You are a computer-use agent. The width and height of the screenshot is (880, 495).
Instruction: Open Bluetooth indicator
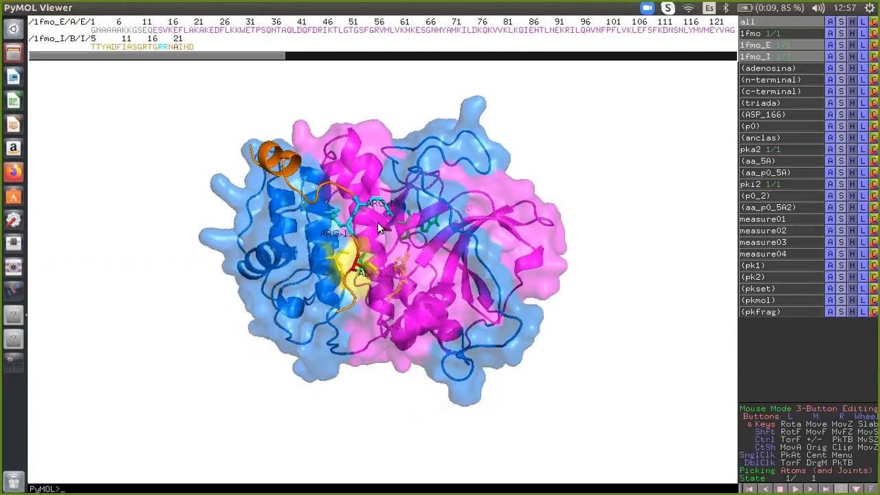pyautogui.click(x=726, y=8)
